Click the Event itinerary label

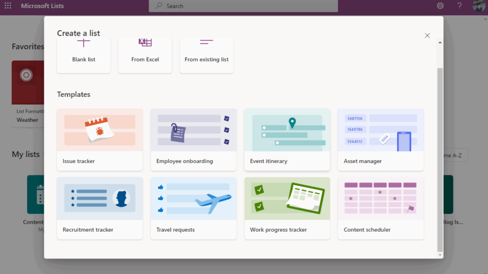tap(268, 161)
